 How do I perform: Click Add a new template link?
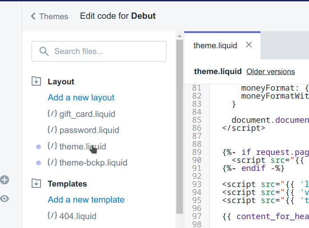[86, 200]
